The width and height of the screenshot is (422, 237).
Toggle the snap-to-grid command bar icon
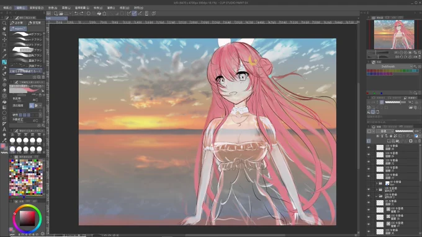pos(140,14)
